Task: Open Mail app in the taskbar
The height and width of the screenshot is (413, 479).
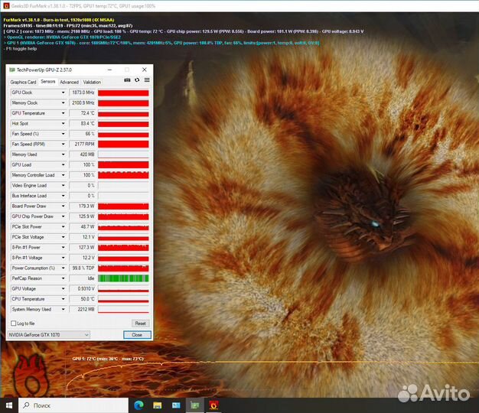Action: click(x=176, y=405)
